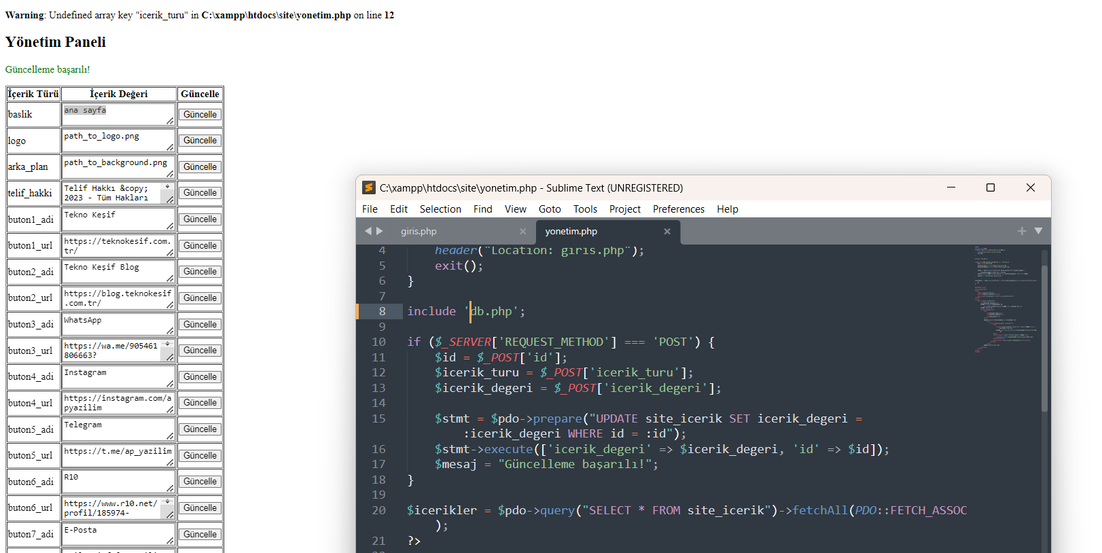Switch to the giris.php tab
This screenshot has width=1102, height=553.
(419, 232)
